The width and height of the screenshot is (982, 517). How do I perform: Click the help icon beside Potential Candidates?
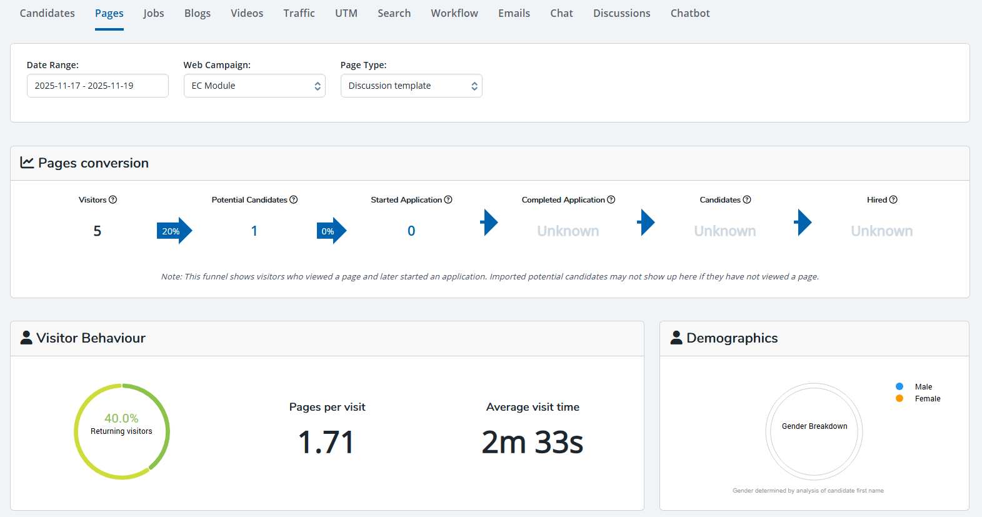[294, 200]
